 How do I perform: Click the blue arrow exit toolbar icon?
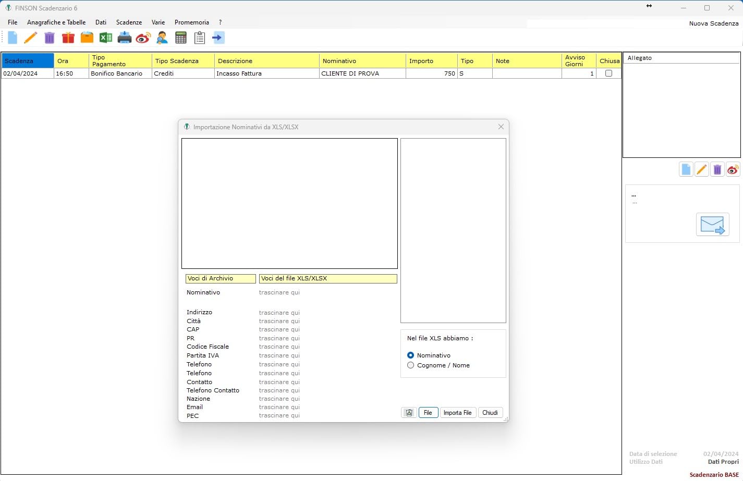(218, 38)
